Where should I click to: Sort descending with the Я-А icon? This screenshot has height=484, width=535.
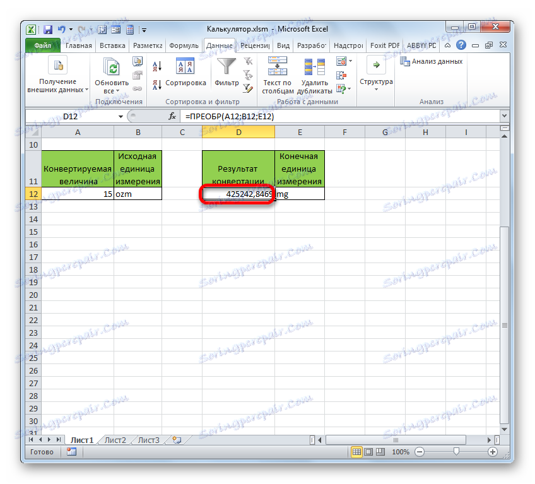[157, 85]
